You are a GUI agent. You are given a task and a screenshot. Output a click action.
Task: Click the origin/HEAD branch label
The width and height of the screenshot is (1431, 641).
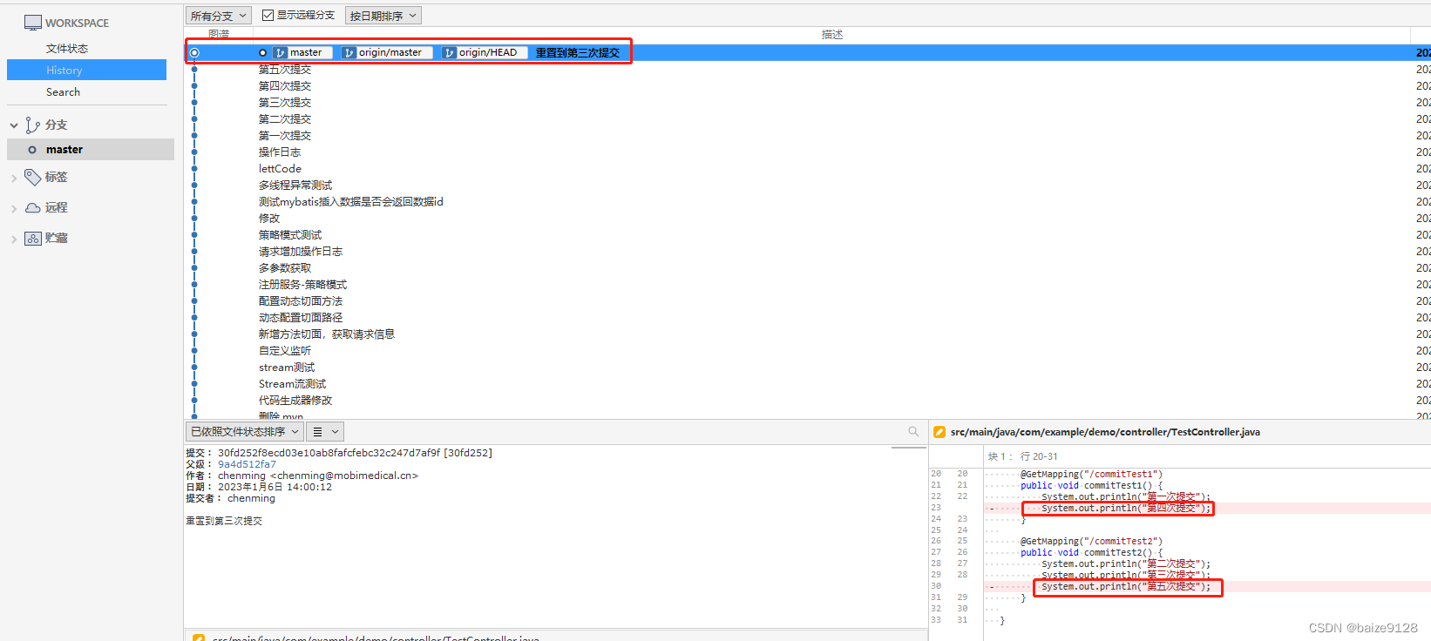484,52
